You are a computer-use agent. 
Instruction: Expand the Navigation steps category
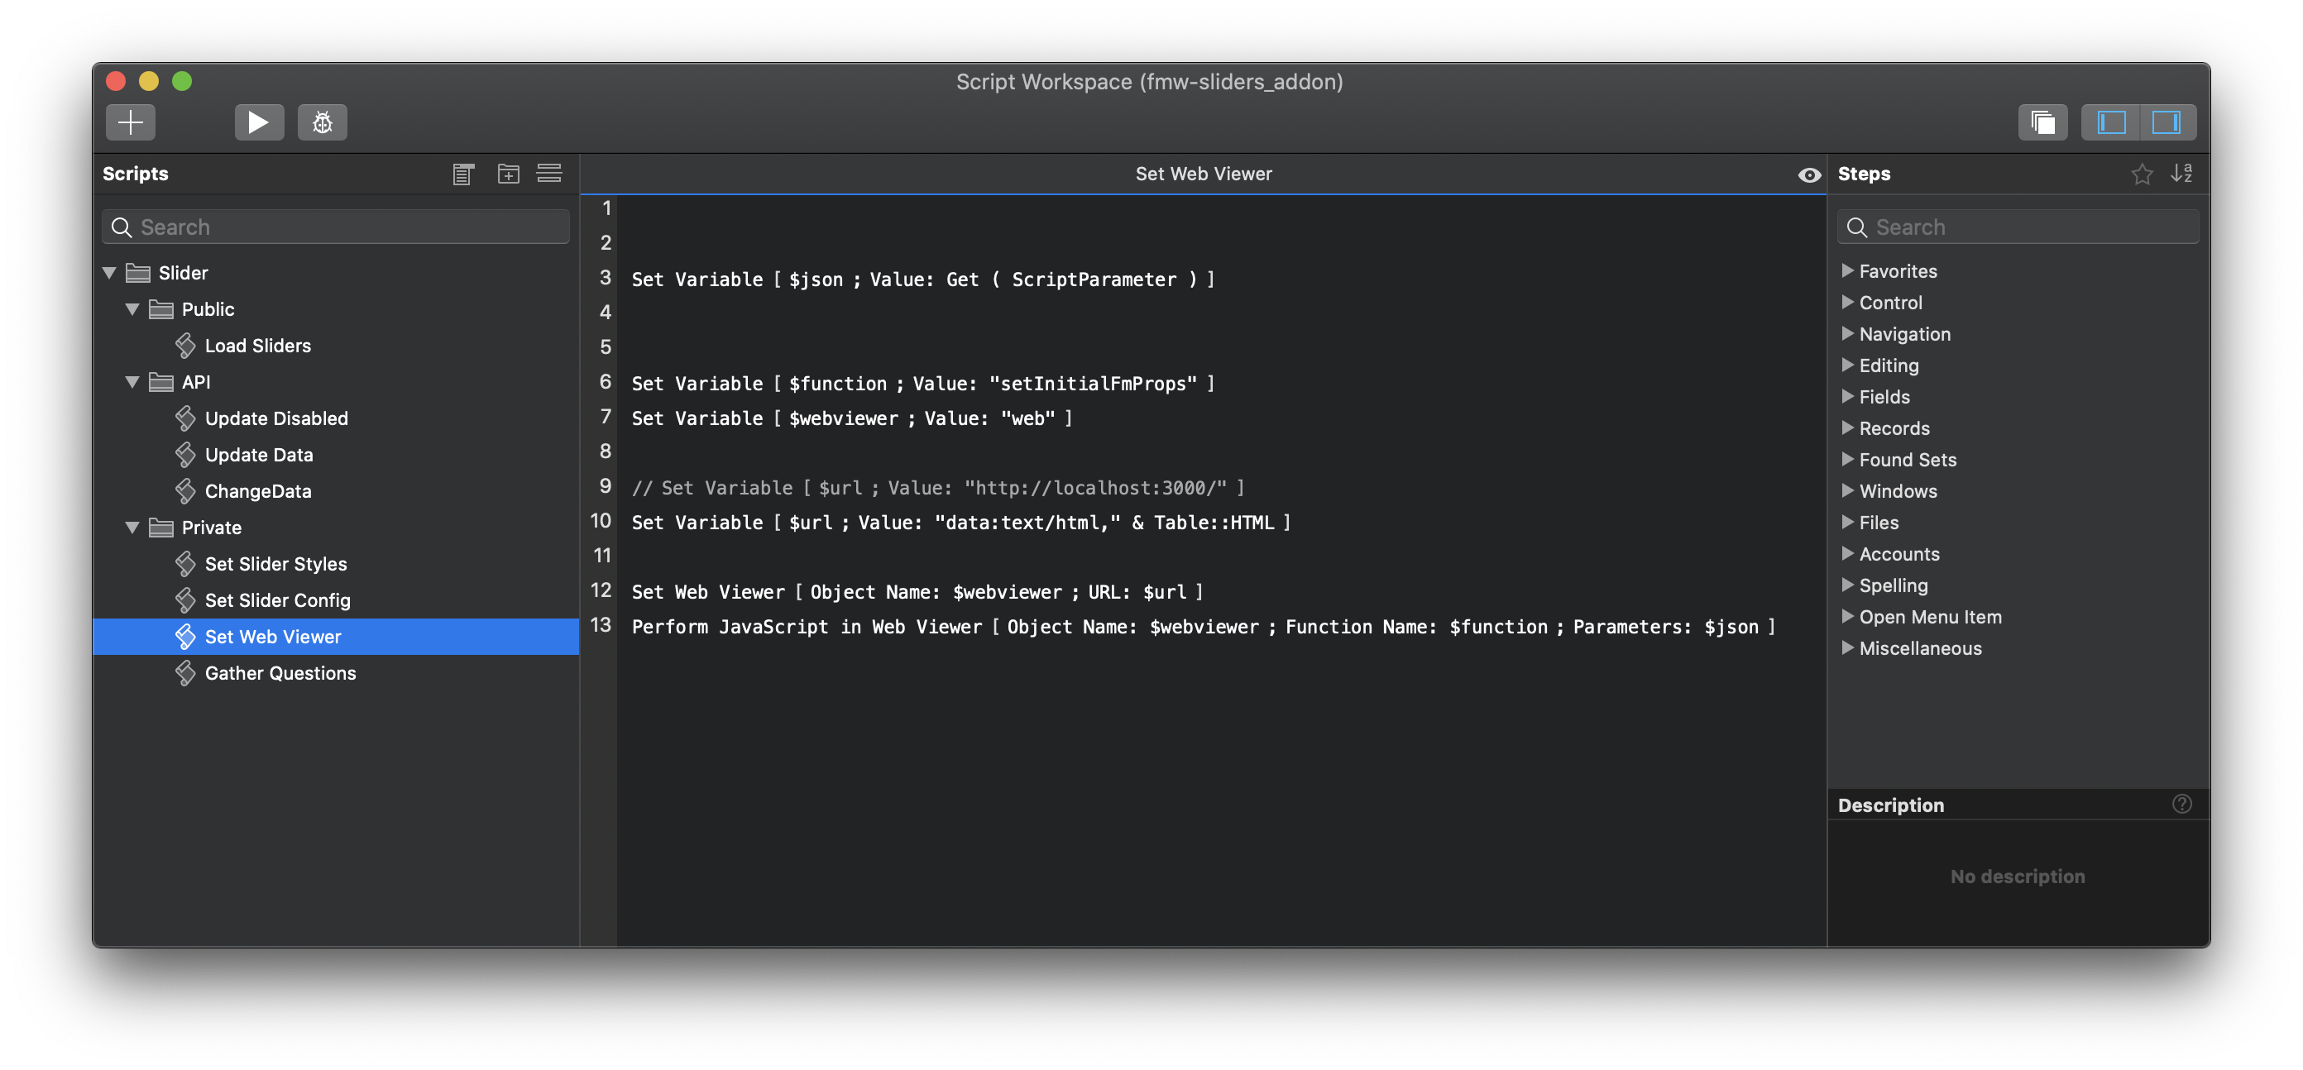(x=1847, y=333)
